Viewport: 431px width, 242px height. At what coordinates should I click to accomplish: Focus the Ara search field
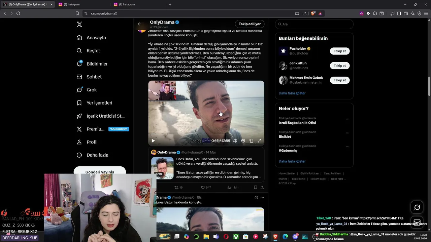coord(314,24)
